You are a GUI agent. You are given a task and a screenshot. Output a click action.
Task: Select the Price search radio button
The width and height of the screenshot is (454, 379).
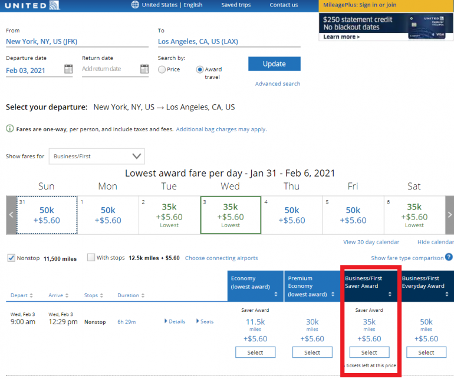click(x=162, y=69)
